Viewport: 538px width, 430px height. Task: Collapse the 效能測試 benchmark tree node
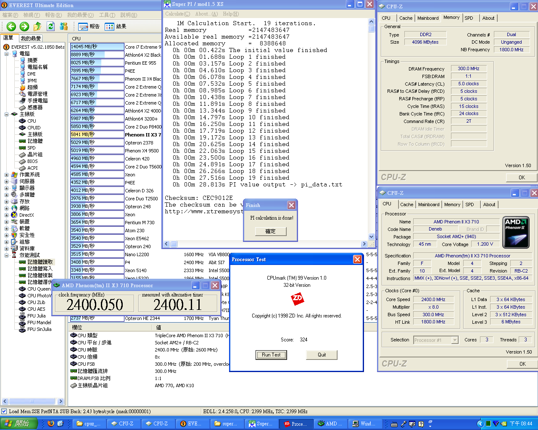click(7, 255)
